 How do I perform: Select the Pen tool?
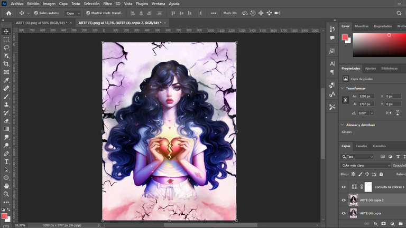[x=6, y=154]
